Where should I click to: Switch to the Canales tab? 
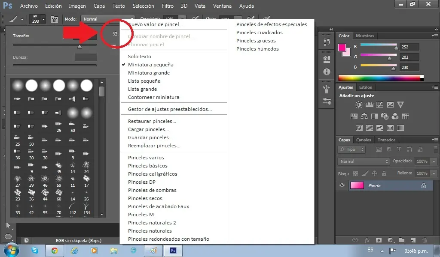[364, 140]
